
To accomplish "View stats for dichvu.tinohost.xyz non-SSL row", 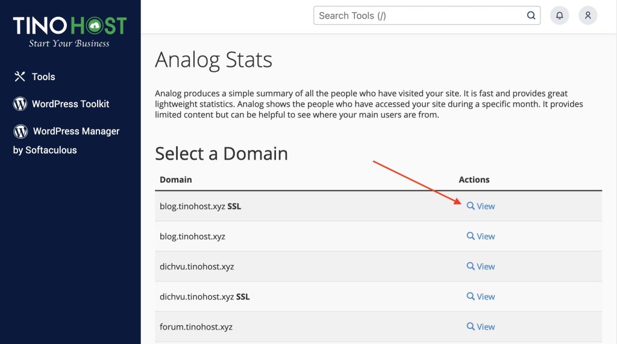I will [480, 266].
